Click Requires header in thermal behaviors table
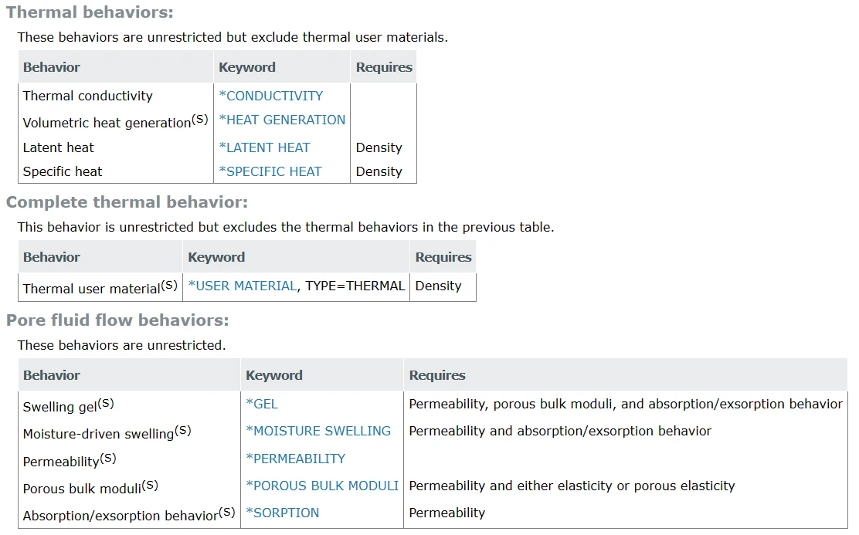Viewport: 859px width, 535px height. click(x=384, y=67)
